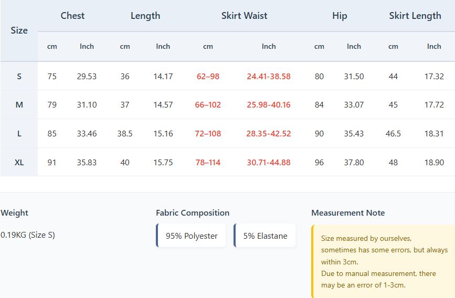Select the Chest column header
The width and height of the screenshot is (455, 298).
(72, 16)
